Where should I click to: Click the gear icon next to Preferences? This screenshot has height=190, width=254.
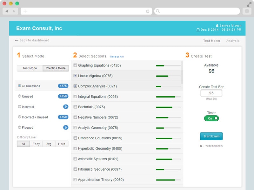tap(201, 146)
